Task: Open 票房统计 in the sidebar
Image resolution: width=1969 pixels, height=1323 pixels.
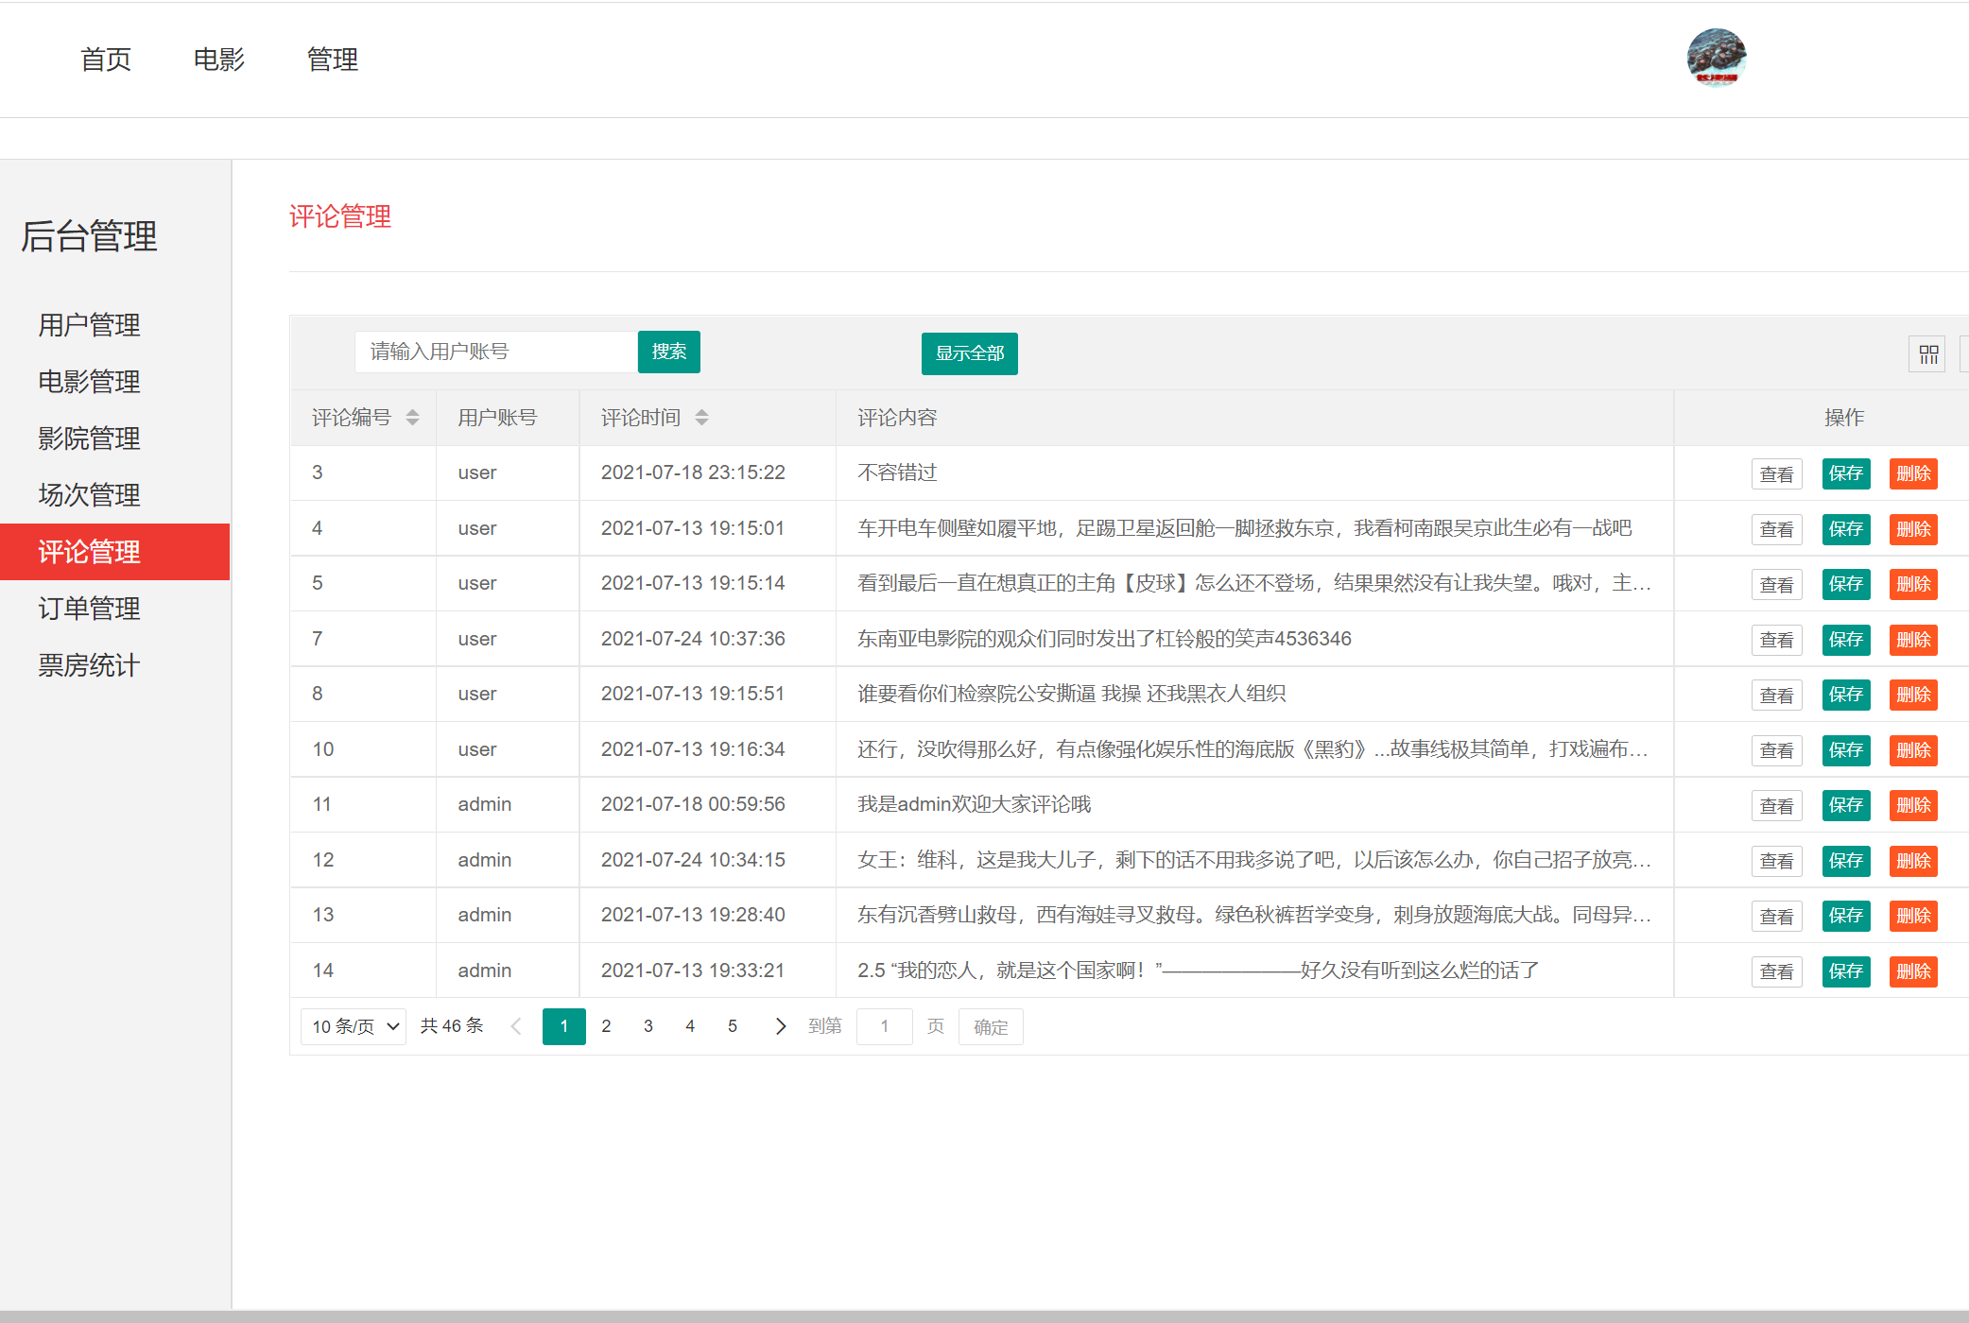Action: pyautogui.click(x=89, y=665)
